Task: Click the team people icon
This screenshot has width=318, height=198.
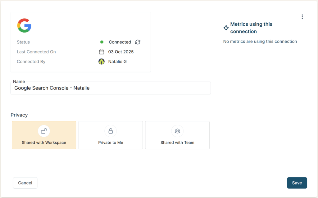Action: (177, 131)
